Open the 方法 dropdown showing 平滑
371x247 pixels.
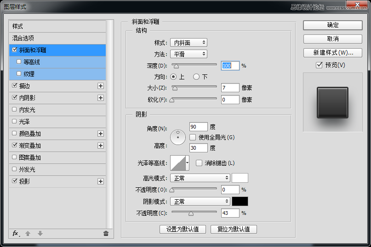tap(188, 54)
